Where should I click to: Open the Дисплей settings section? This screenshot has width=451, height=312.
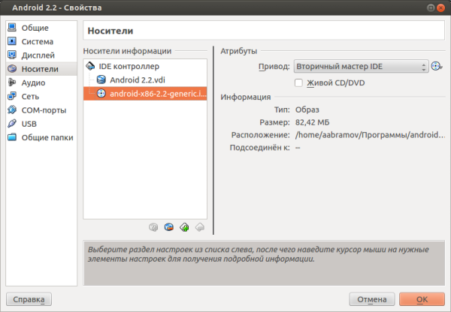pos(38,55)
